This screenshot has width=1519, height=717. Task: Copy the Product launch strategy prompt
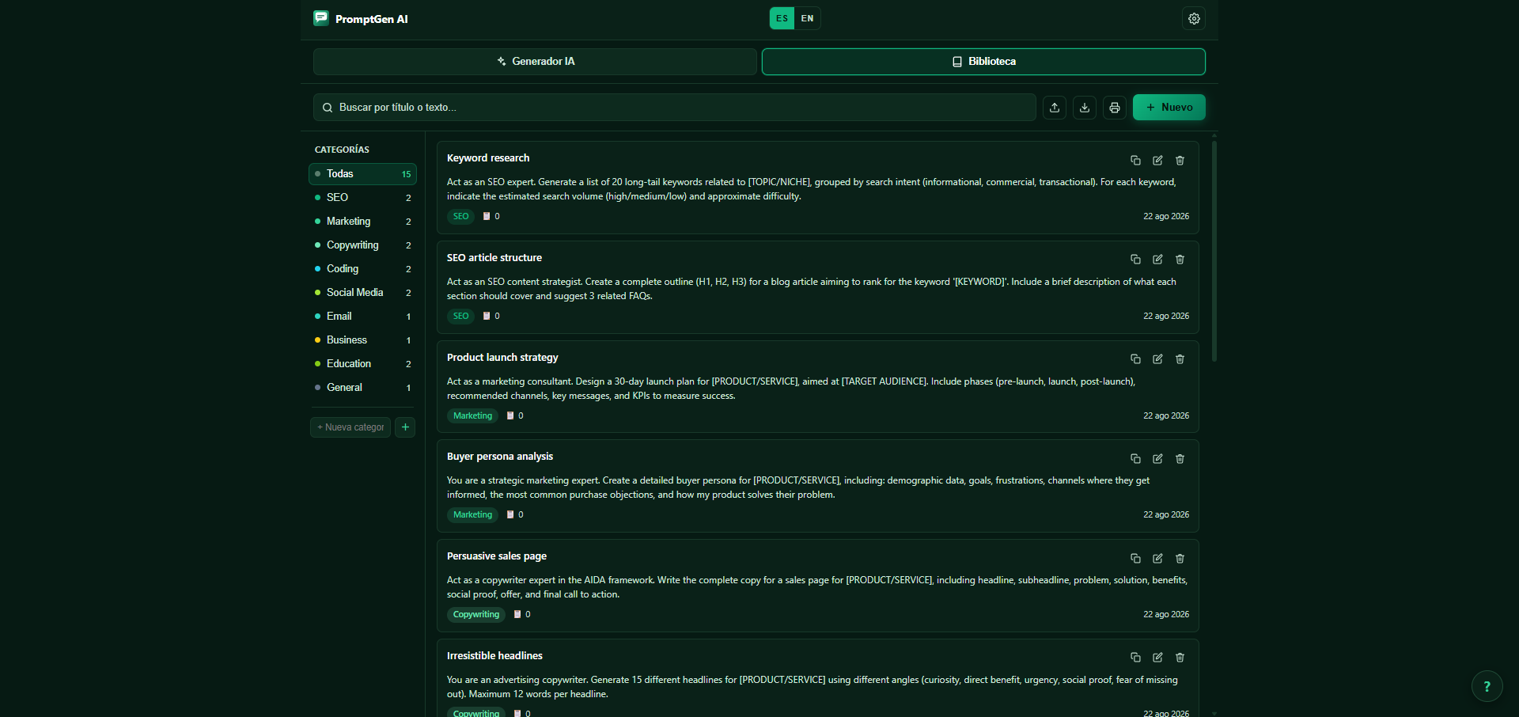[1135, 358]
